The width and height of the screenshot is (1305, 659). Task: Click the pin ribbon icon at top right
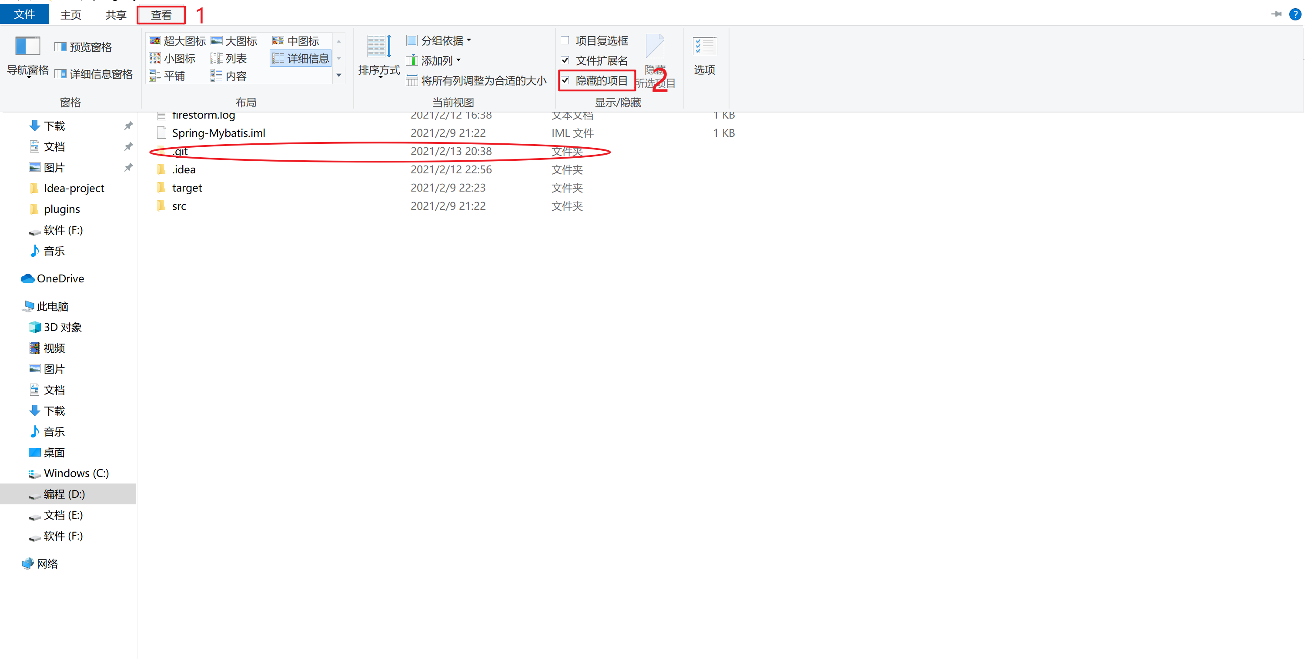tap(1276, 14)
